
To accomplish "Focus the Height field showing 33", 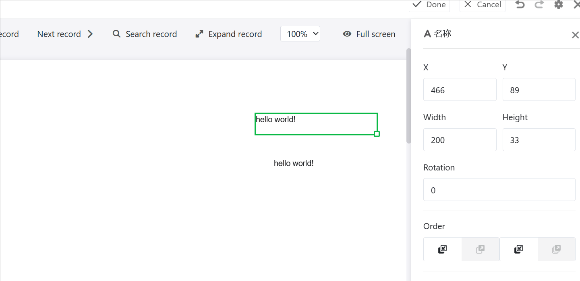I will [539, 140].
